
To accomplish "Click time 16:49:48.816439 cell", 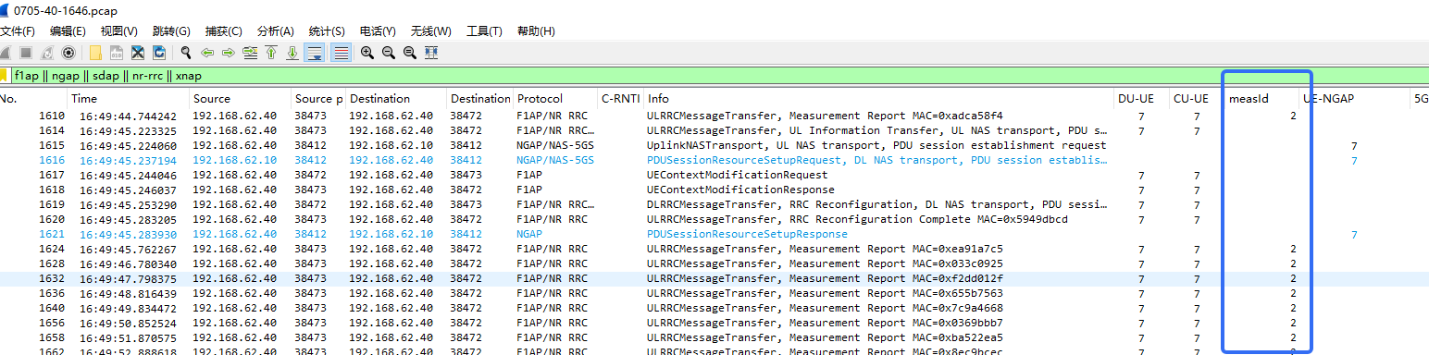I will (128, 294).
